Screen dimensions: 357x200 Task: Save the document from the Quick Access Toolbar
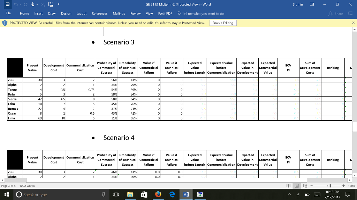point(8,4)
